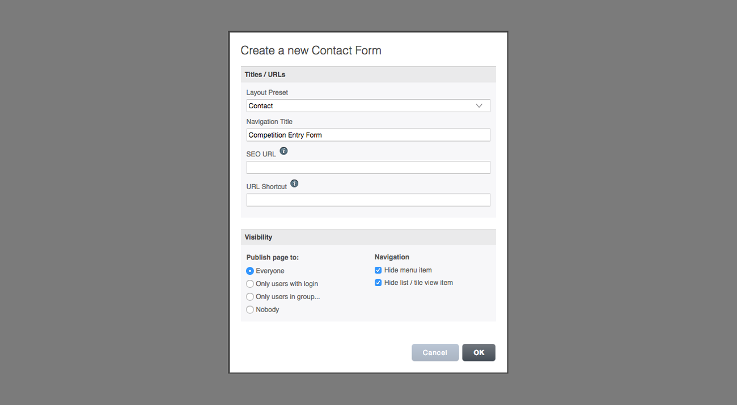Select the Nobody publish option

click(250, 310)
